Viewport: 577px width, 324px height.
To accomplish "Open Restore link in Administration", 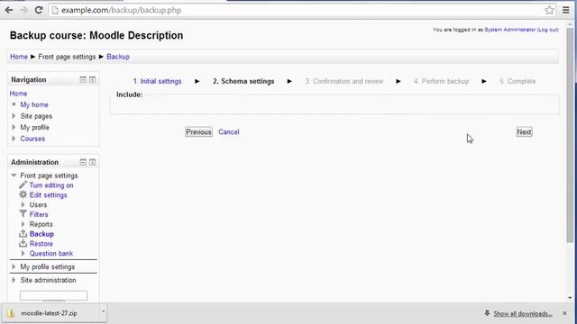I will [x=41, y=244].
